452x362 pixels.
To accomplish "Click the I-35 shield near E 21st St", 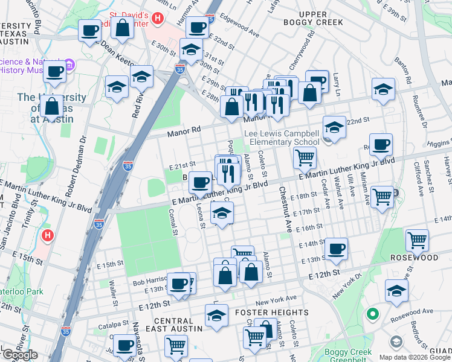I will click(x=128, y=167).
